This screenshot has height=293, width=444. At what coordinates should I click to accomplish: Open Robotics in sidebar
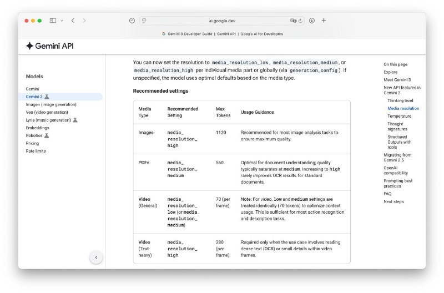click(34, 135)
